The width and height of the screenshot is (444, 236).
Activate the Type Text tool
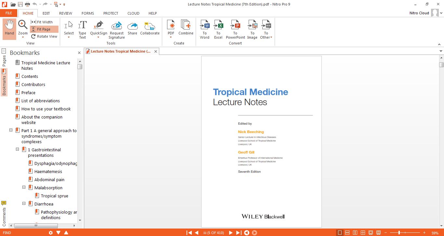click(83, 30)
